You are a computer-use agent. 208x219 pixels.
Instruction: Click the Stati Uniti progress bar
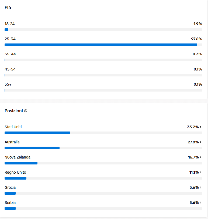(103, 133)
